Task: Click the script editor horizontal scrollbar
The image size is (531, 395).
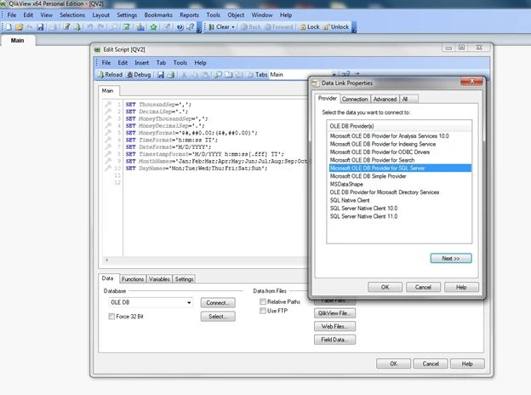Action: click(x=205, y=260)
